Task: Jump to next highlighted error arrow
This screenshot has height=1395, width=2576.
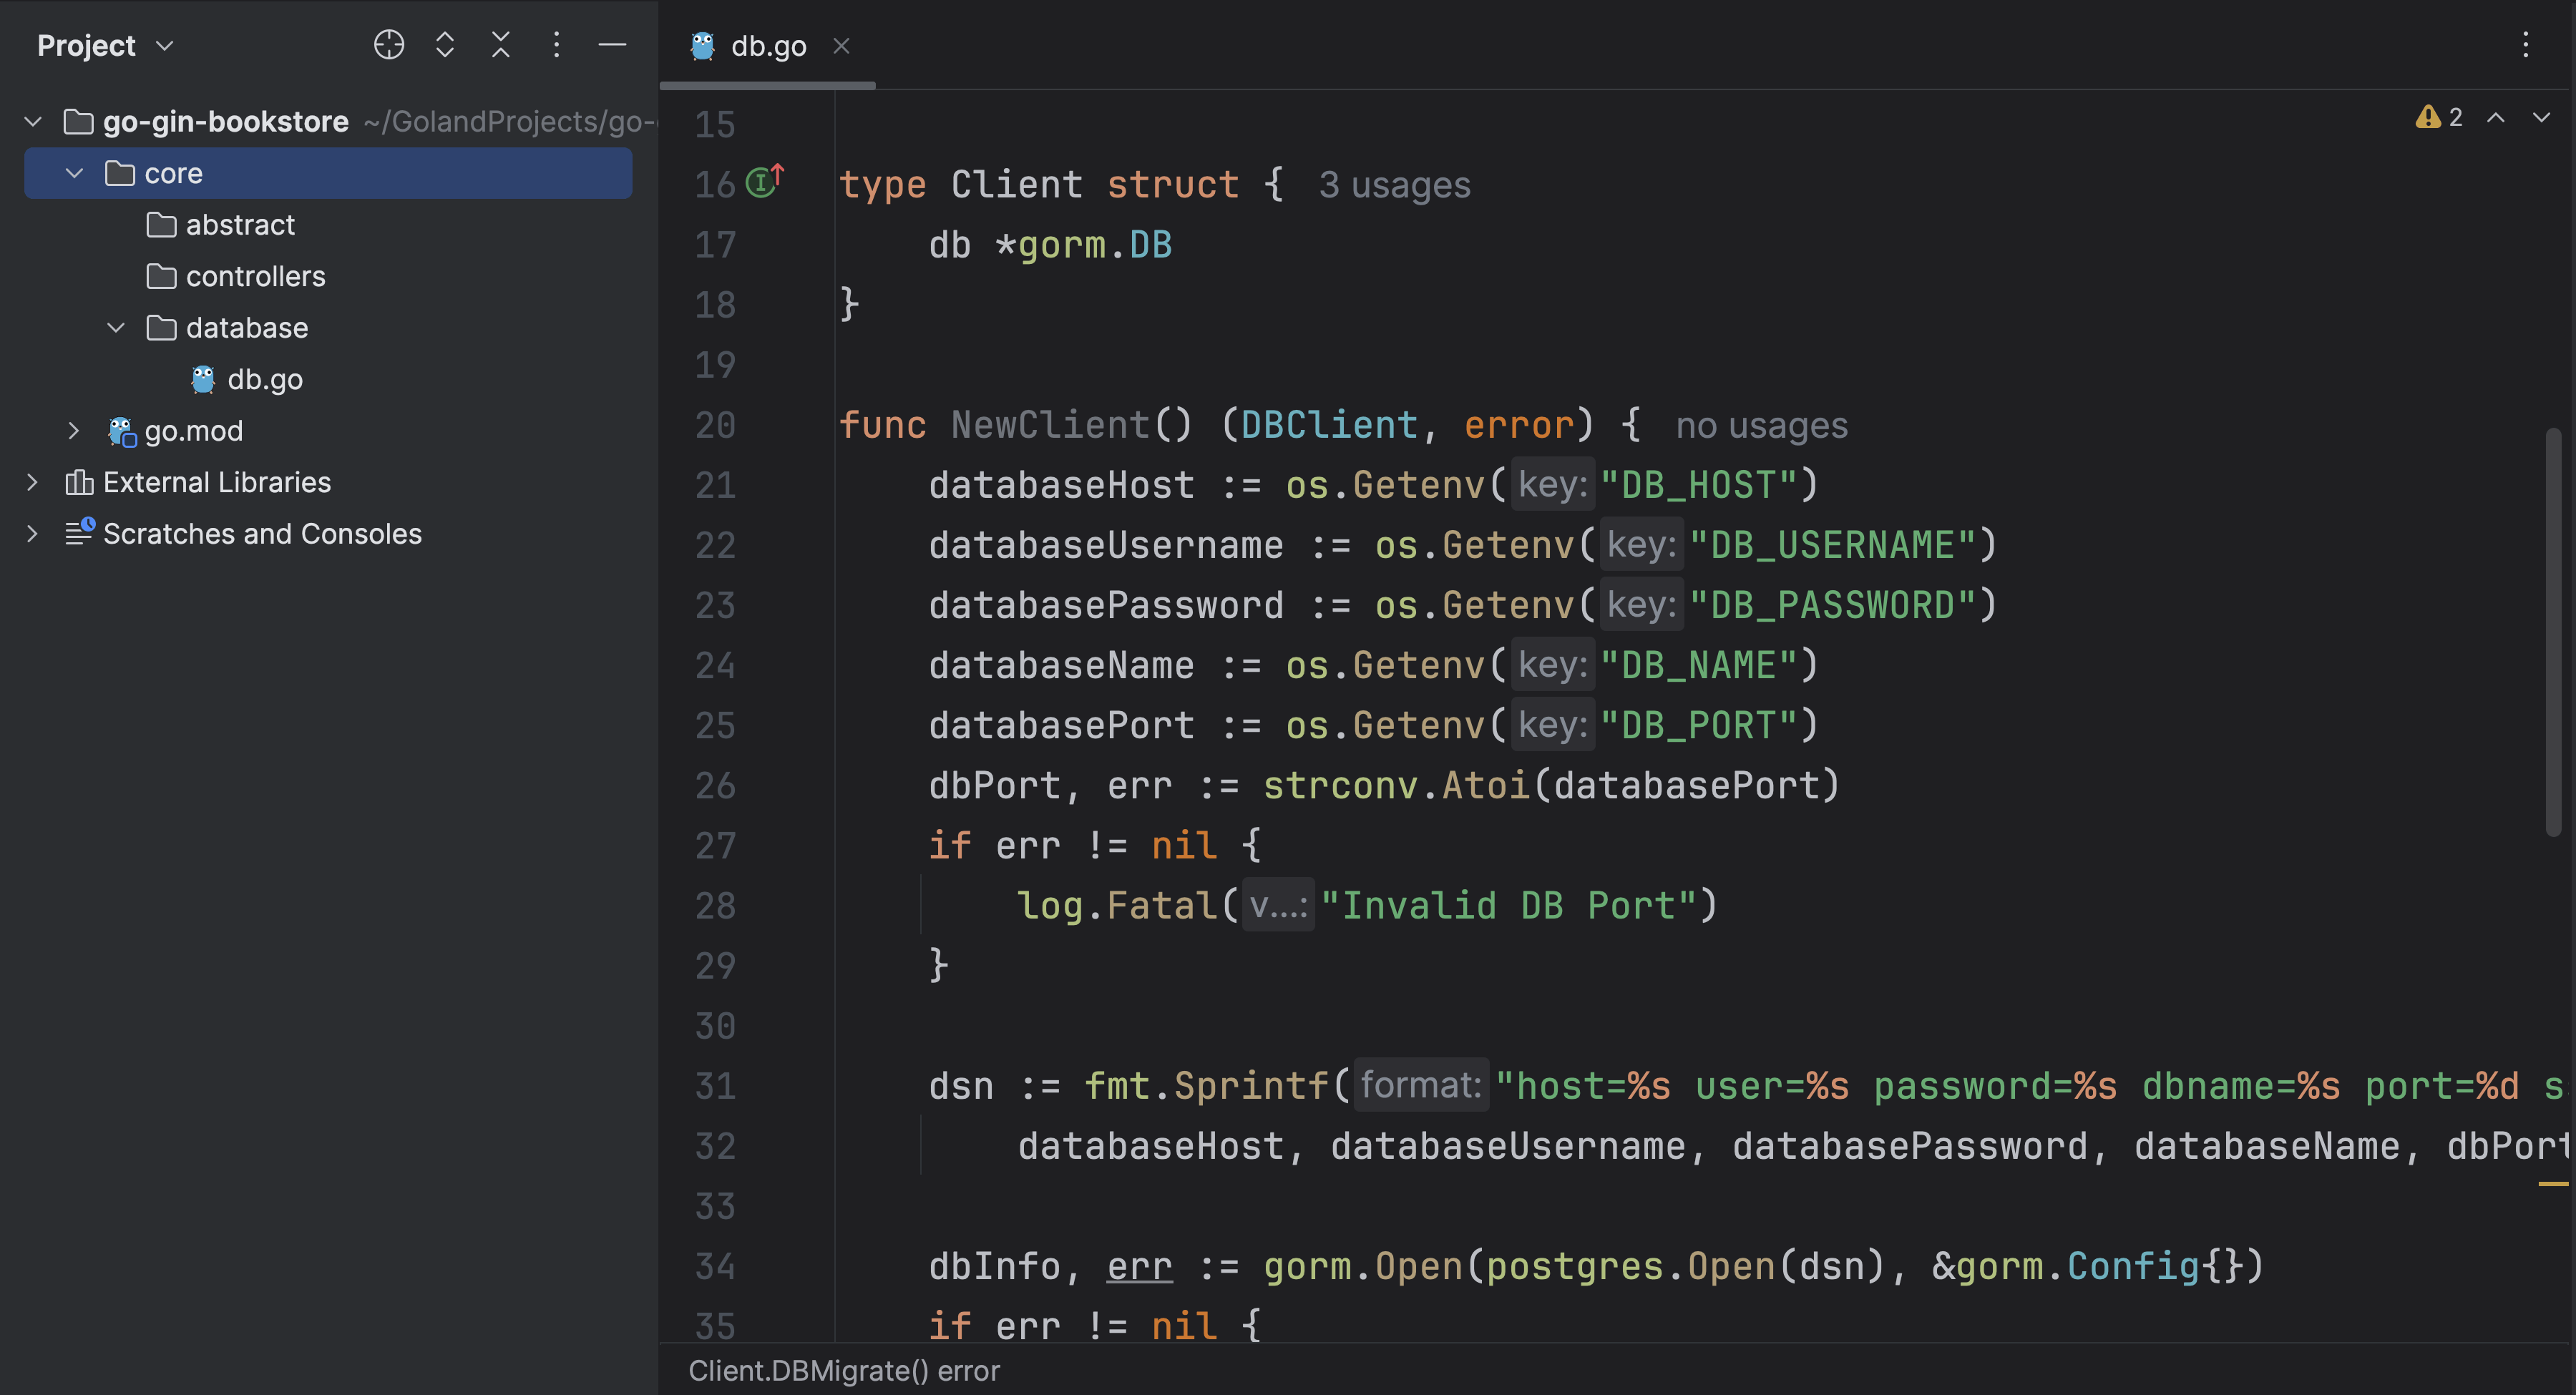Action: pyautogui.click(x=2541, y=117)
